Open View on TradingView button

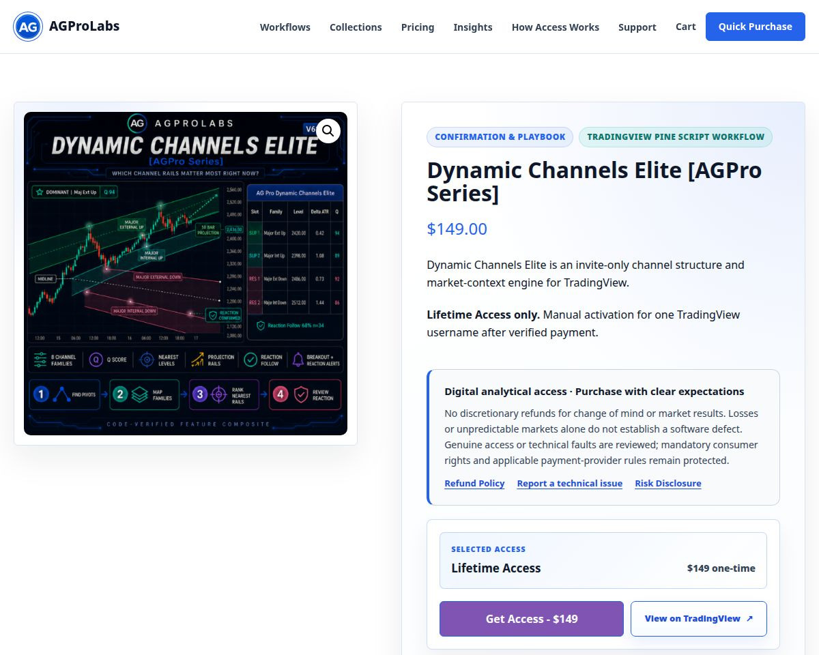(699, 619)
